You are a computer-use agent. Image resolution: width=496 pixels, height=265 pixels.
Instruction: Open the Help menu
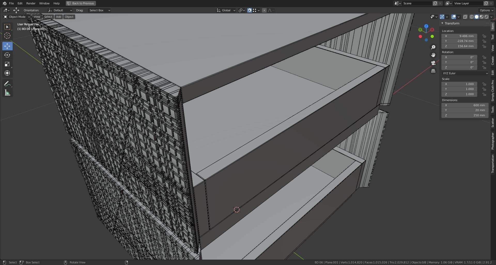(56, 3)
